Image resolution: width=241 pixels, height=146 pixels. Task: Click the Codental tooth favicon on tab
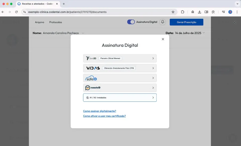(x=19, y=4)
